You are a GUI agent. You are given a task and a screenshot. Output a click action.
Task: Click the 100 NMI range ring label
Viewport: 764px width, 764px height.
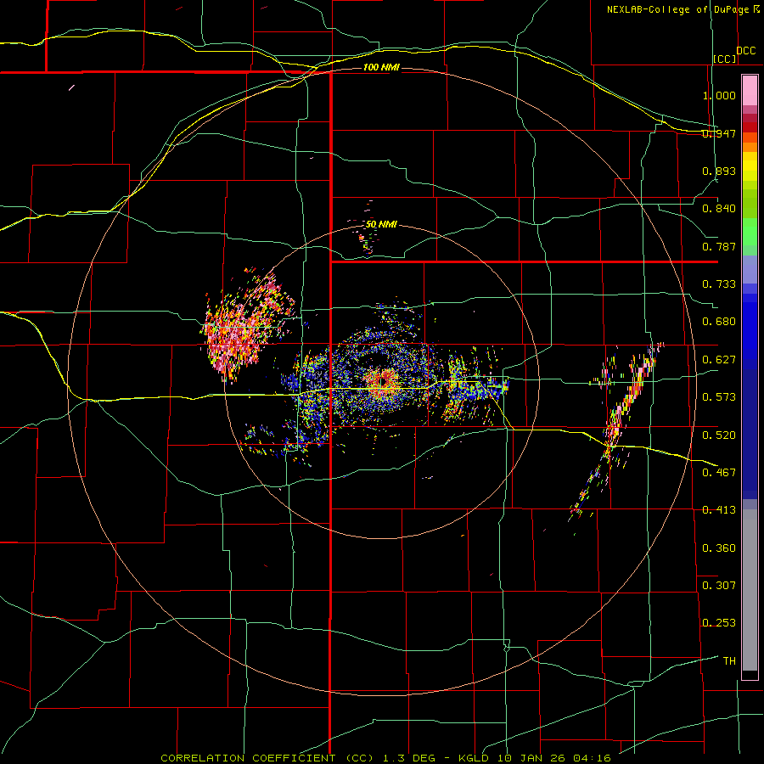[x=381, y=67]
